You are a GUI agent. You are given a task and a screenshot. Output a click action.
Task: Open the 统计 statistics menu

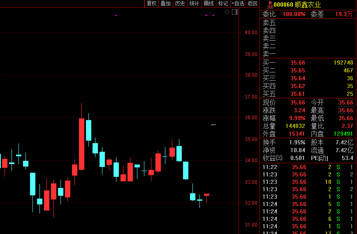pos(194,4)
